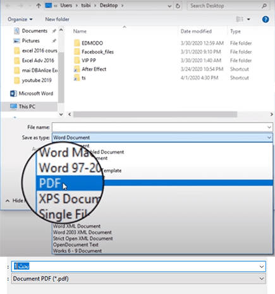Click Users in the address path
This screenshot has height=294, width=275.
click(x=66, y=6)
